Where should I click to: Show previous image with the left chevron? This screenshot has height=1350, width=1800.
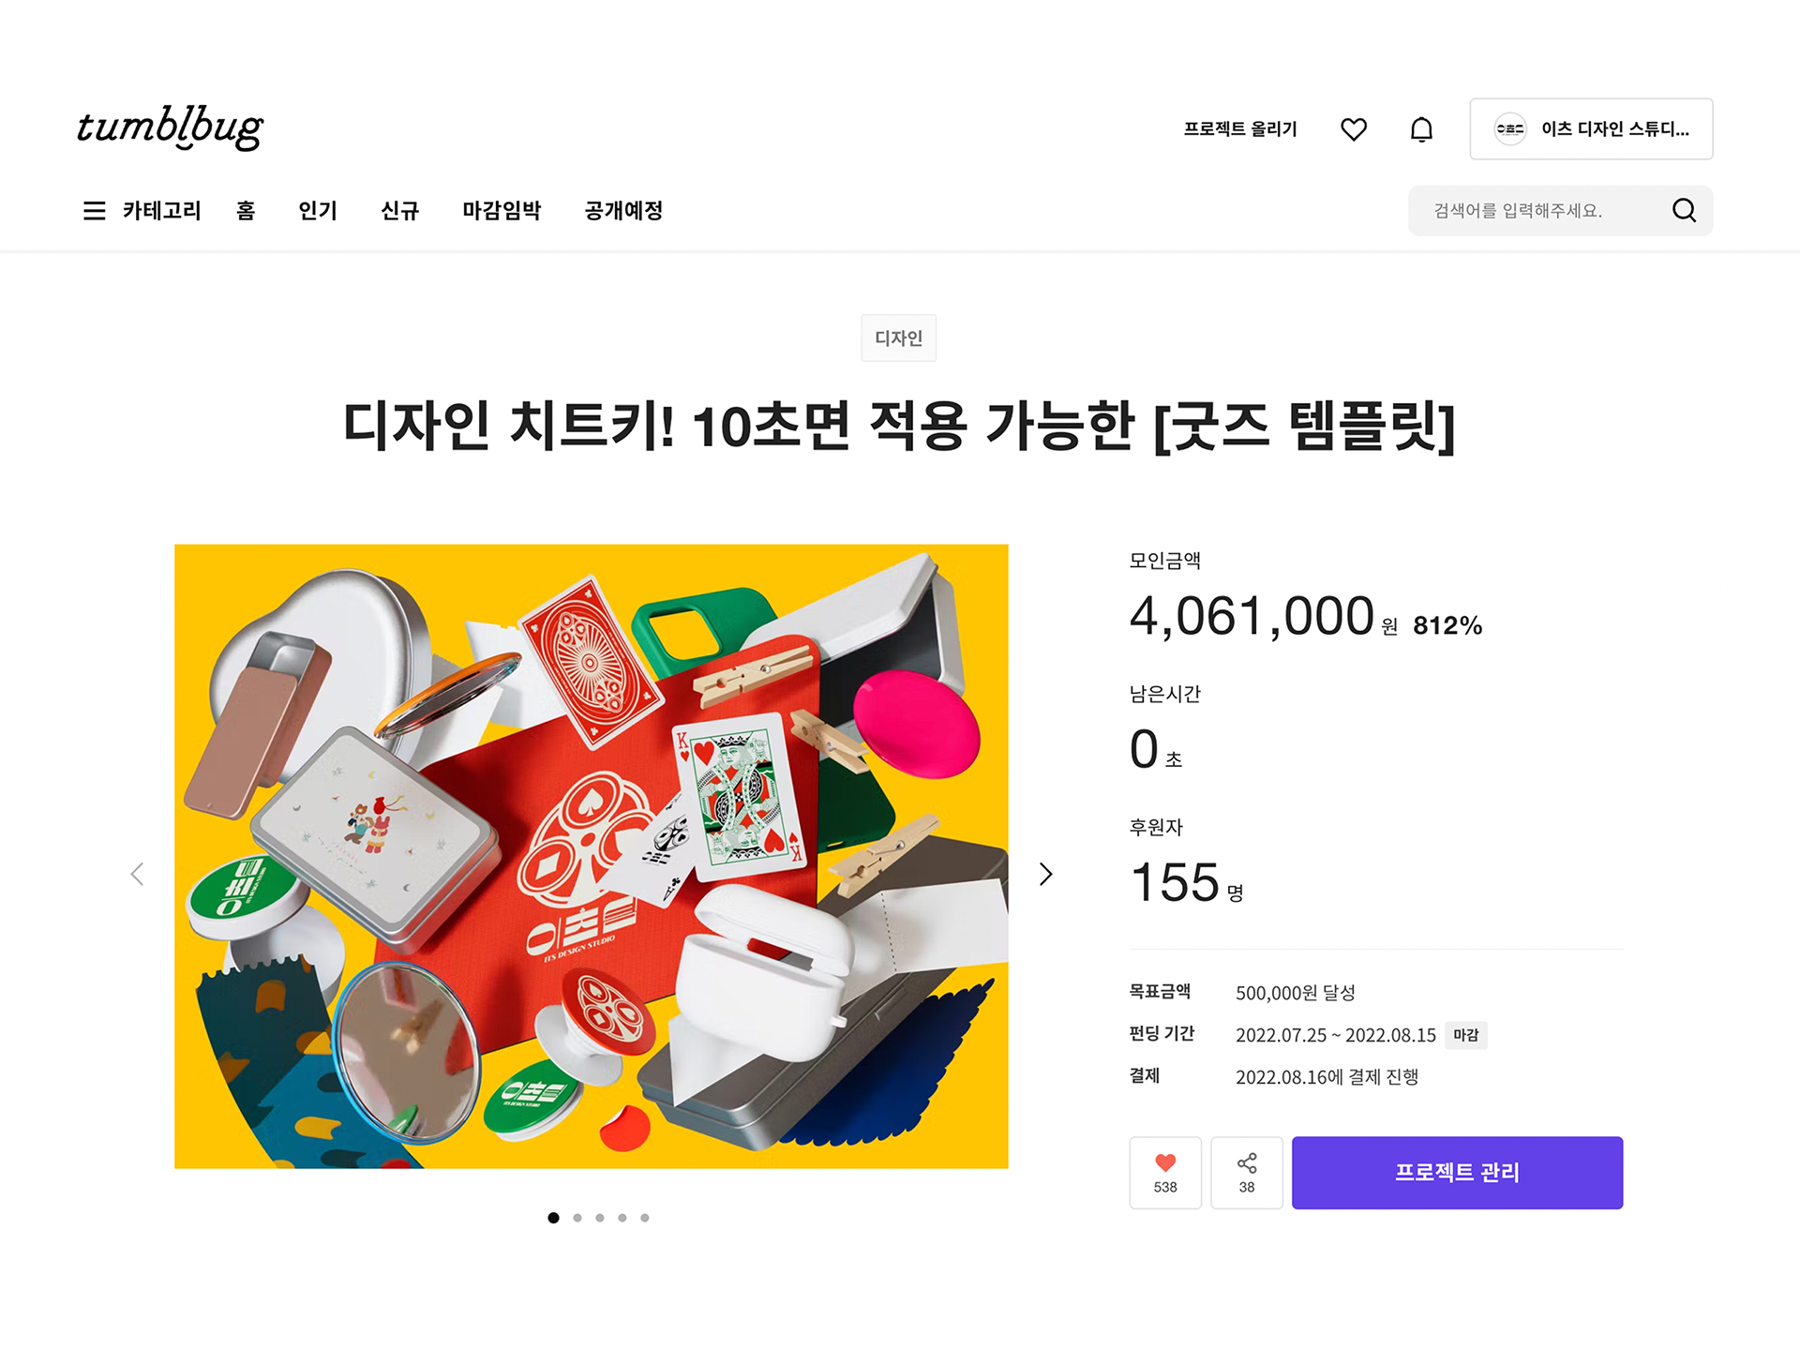click(x=137, y=874)
